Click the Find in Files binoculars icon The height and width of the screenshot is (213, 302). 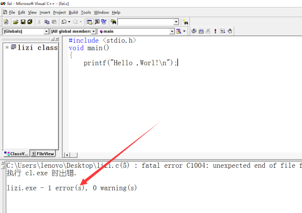pyautogui.click(x=114, y=22)
